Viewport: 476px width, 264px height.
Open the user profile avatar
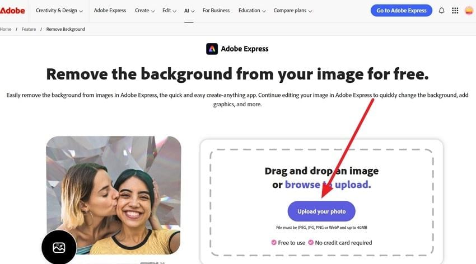(x=469, y=11)
